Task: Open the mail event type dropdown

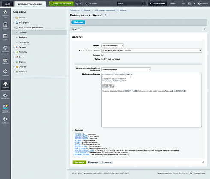Action: [x=151, y=51]
